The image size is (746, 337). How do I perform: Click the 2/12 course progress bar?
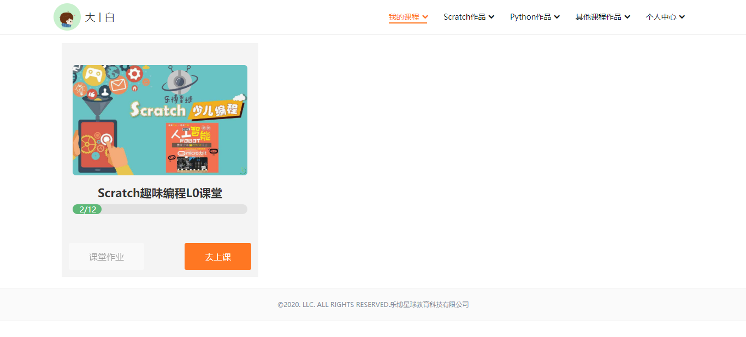pyautogui.click(x=160, y=209)
